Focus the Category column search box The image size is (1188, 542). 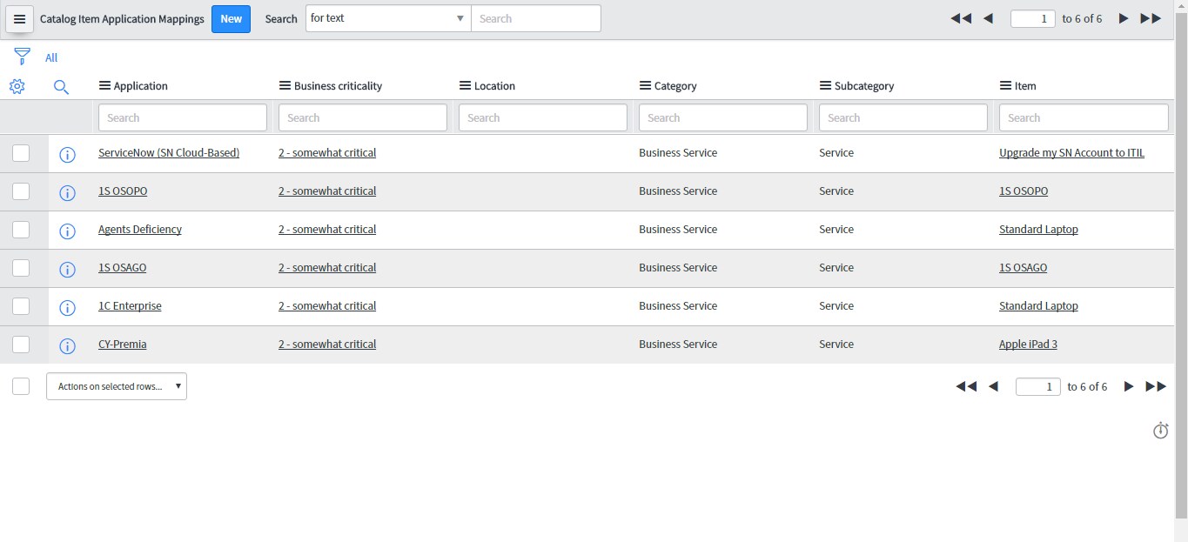(x=723, y=117)
